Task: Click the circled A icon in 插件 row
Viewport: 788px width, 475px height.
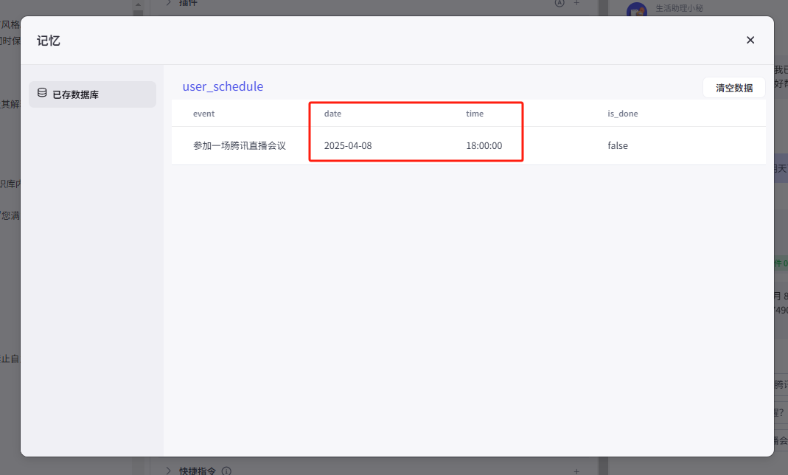Action: pos(558,3)
